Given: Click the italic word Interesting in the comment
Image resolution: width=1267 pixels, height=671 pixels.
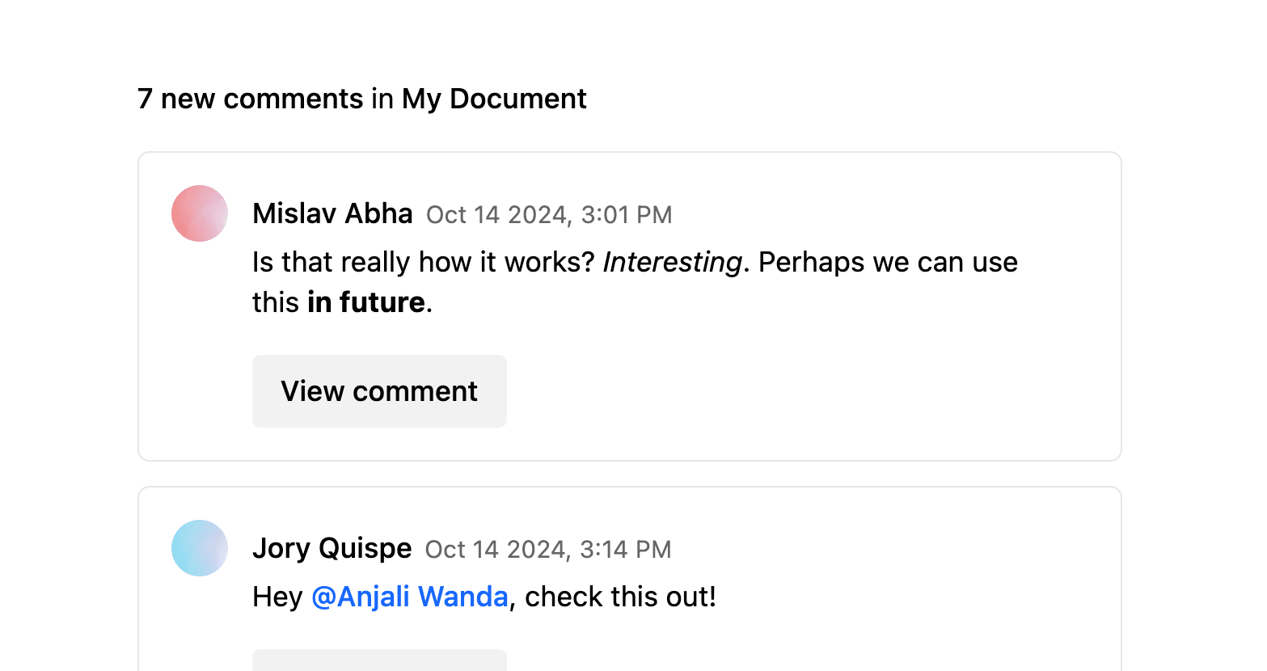Looking at the screenshot, I should click(x=670, y=261).
